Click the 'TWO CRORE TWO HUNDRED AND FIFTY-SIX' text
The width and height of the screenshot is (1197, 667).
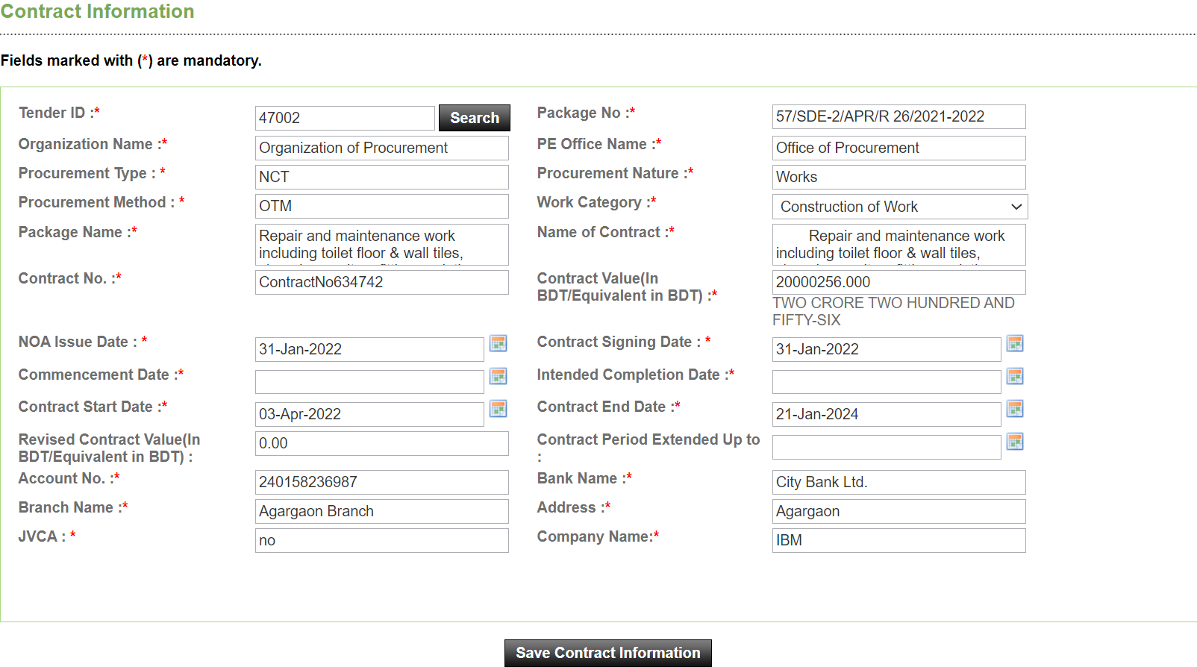pos(893,311)
